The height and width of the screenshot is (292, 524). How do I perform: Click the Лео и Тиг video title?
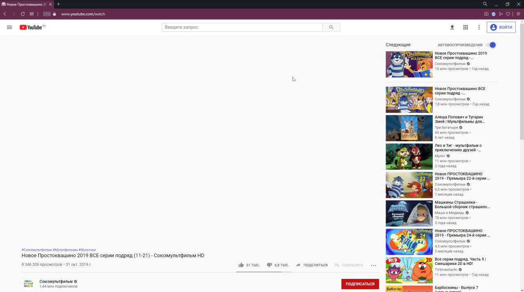tap(458, 148)
